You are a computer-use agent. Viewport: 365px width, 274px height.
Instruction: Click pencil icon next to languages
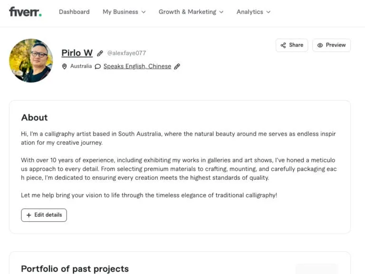coord(177,67)
